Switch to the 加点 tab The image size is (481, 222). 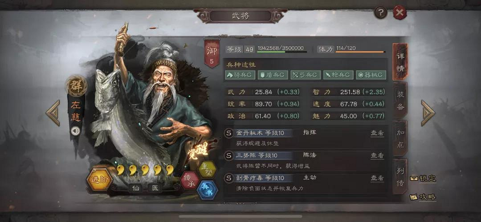point(400,138)
